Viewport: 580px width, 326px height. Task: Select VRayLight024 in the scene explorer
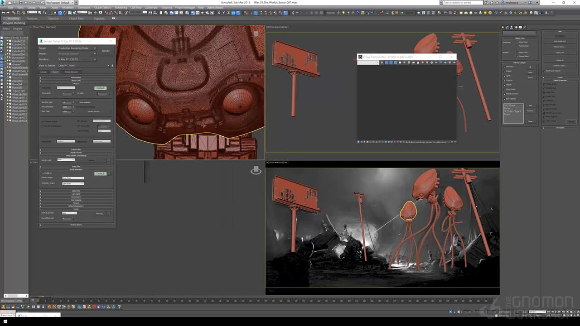pos(19,121)
